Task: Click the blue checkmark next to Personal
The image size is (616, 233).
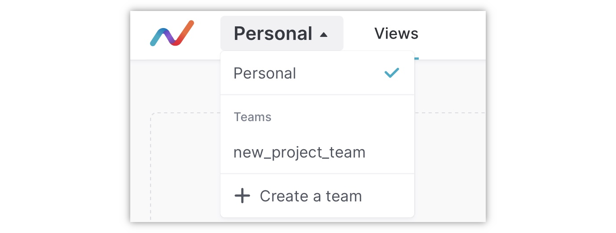Action: pos(392,73)
